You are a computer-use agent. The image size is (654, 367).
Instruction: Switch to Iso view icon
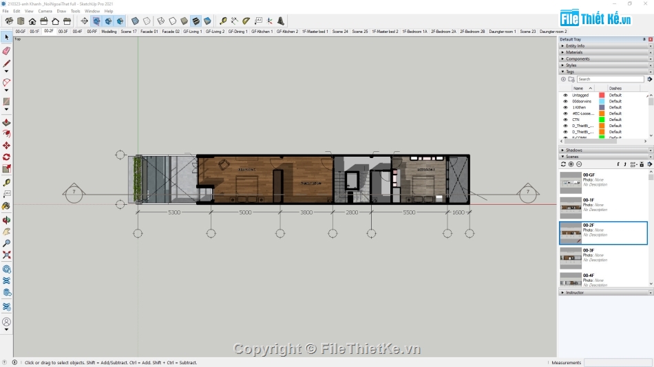point(9,21)
